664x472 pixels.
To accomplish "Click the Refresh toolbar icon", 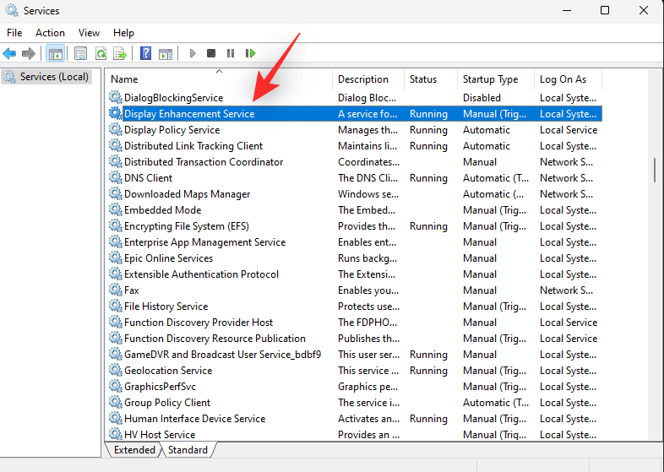I will point(101,53).
